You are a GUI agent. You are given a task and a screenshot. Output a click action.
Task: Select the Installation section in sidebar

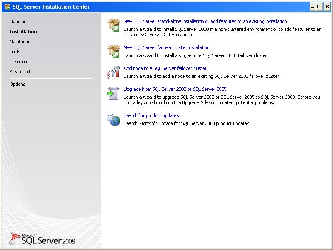[x=23, y=32]
